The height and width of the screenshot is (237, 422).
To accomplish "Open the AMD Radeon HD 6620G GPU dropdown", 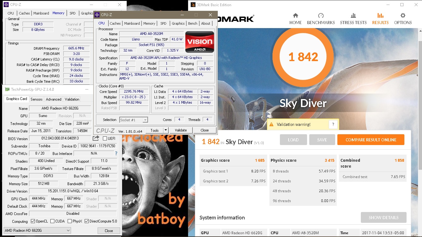I will point(37,231).
